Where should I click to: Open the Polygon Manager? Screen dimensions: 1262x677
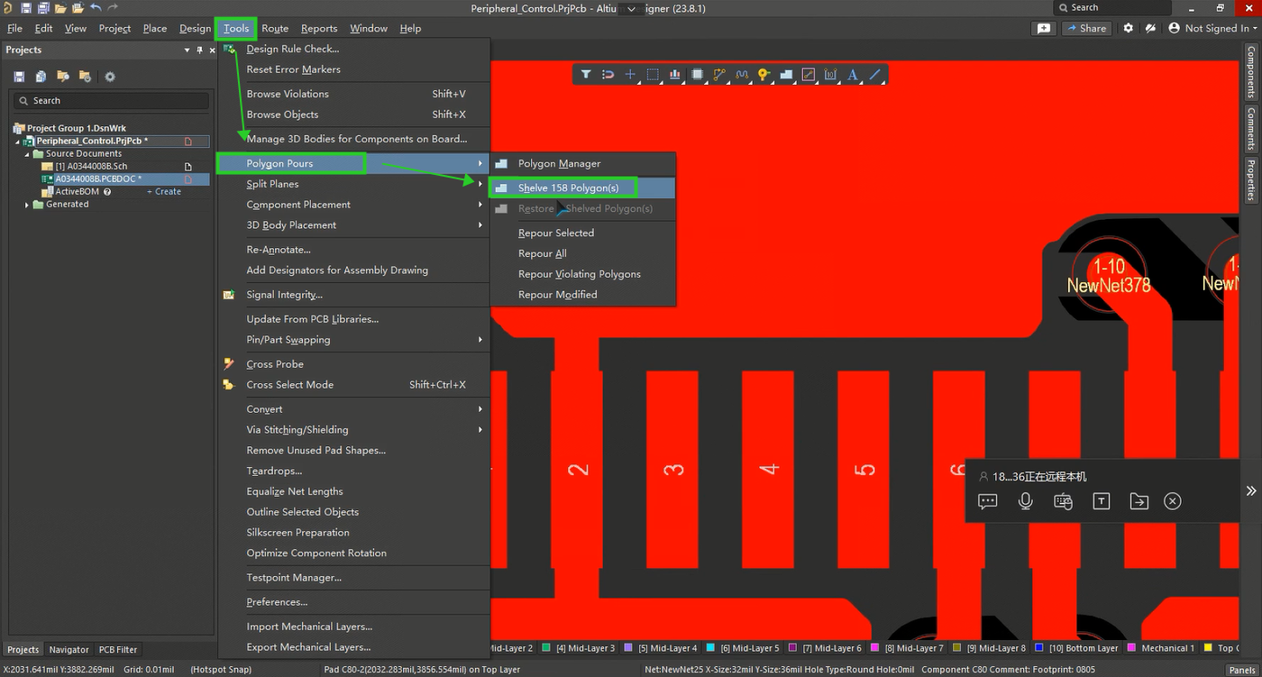559,164
